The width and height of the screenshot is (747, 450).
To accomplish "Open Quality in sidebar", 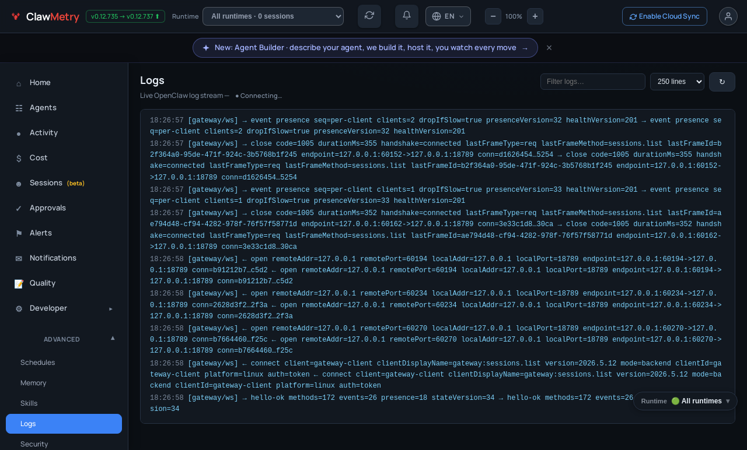I will point(64,283).
